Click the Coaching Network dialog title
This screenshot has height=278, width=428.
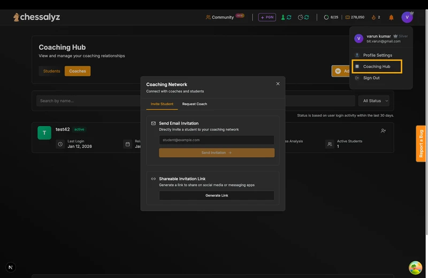pyautogui.click(x=167, y=84)
